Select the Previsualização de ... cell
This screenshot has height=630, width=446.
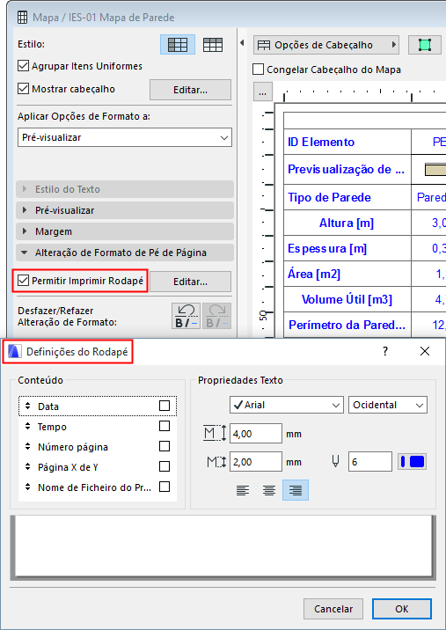pos(347,169)
